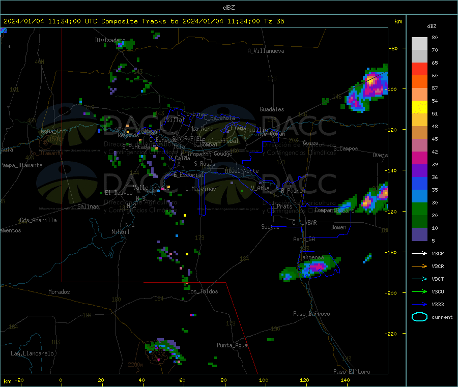Screen dimensions: 458x387
Task: Click the '-220' km Y-axis tick label
Action: pyautogui.click(x=392, y=334)
